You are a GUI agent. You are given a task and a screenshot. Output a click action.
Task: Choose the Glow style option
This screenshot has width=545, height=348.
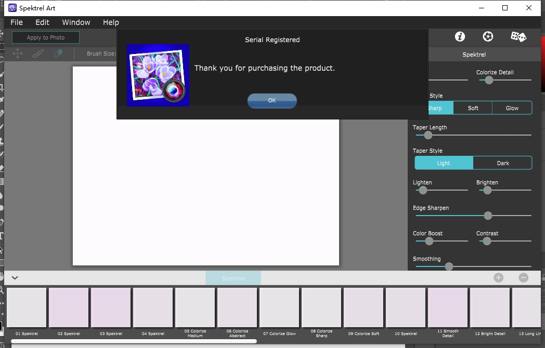(512, 108)
